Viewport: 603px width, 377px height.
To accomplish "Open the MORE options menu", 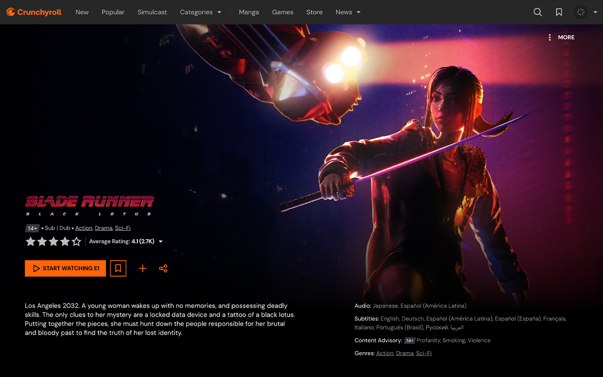I will coord(562,37).
